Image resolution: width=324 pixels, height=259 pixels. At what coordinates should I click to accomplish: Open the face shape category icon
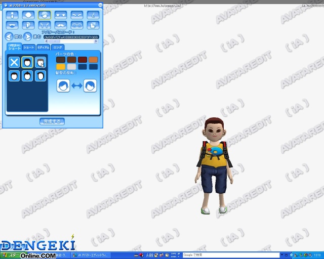click(x=28, y=15)
